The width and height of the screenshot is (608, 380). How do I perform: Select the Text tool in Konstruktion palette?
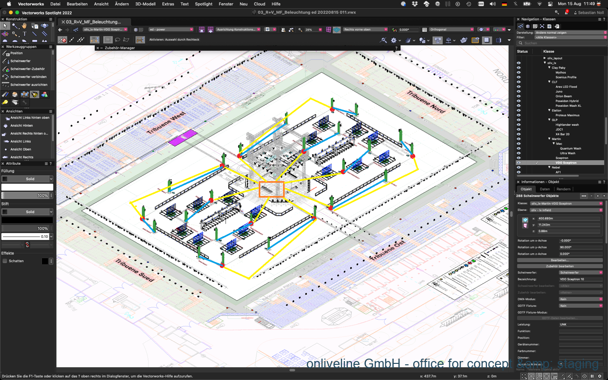click(24, 34)
